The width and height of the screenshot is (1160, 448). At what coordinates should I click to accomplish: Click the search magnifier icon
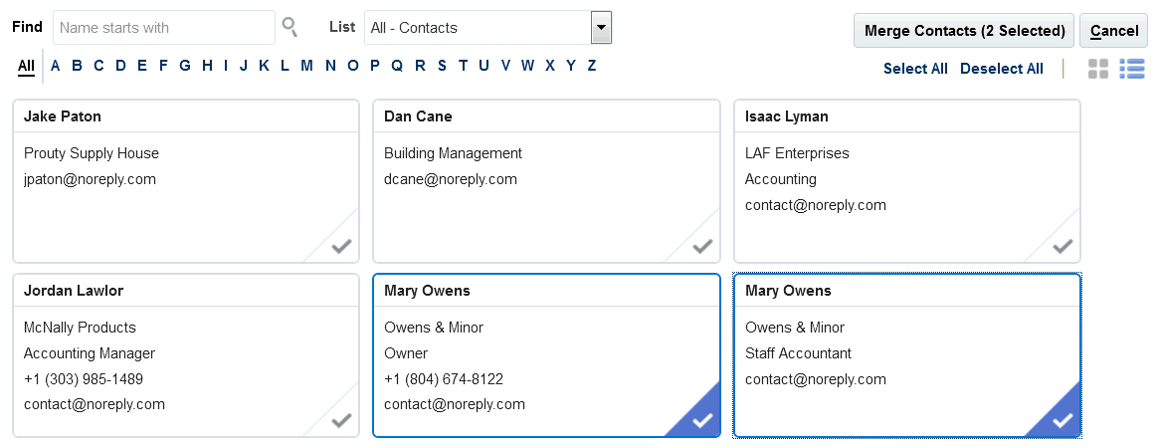pos(290,27)
